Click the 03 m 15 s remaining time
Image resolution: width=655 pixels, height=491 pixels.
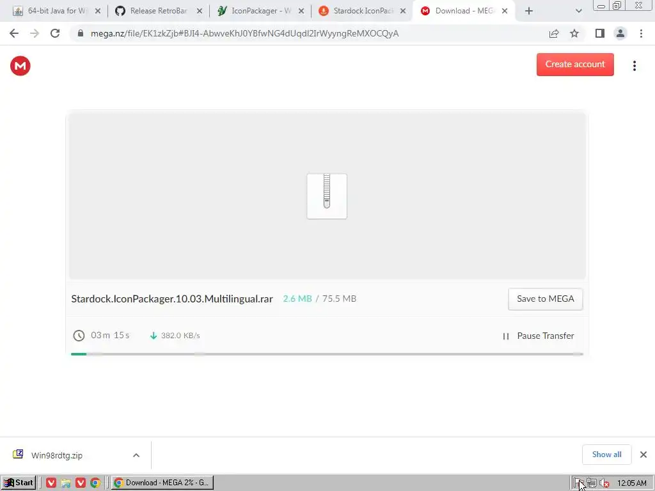tap(110, 335)
